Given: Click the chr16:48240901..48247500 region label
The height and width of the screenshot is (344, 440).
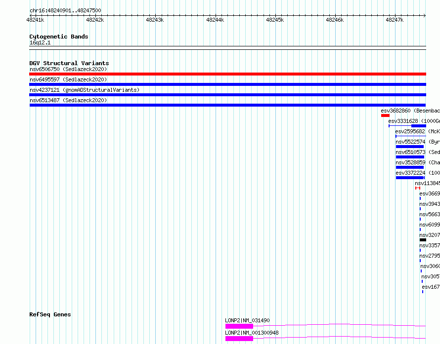Looking at the screenshot, I should (65, 10).
